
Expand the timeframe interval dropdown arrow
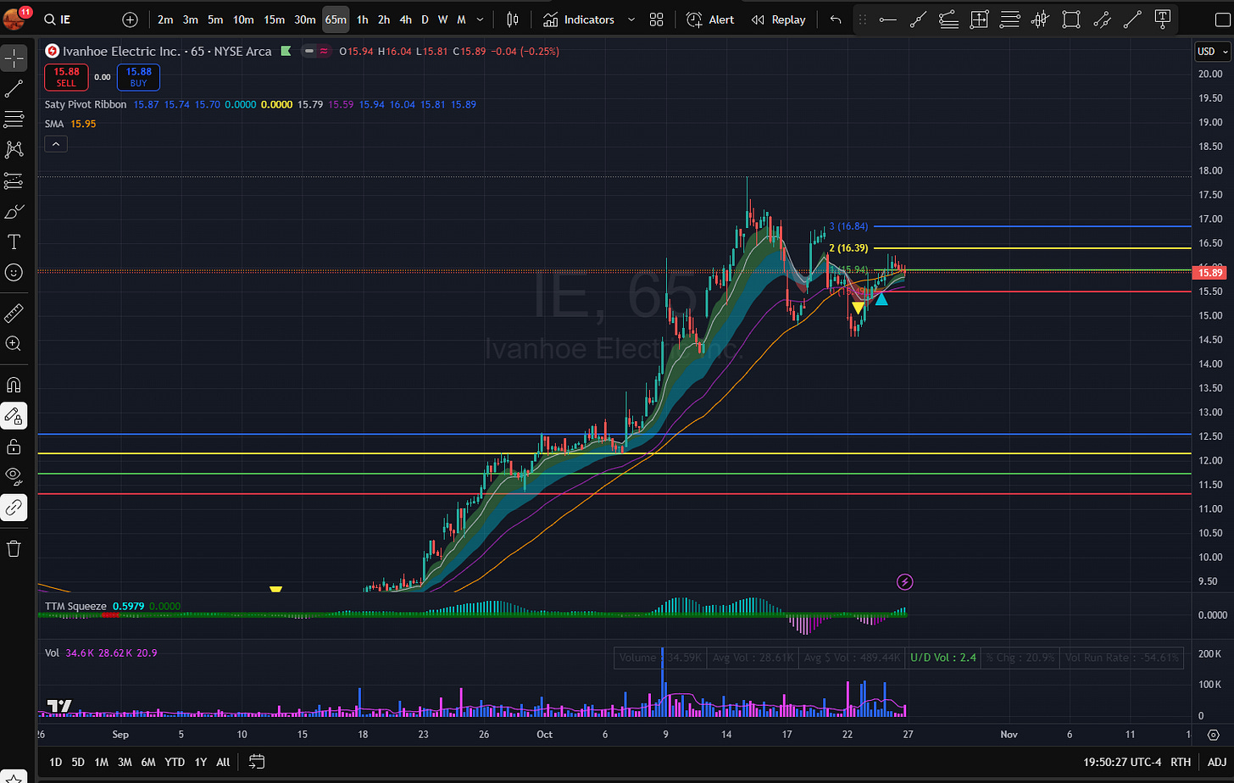[x=481, y=19]
